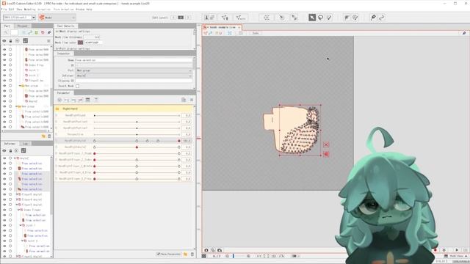The image size is (470, 264).
Task: Select Edit Level 3 button
Action: 188,18
